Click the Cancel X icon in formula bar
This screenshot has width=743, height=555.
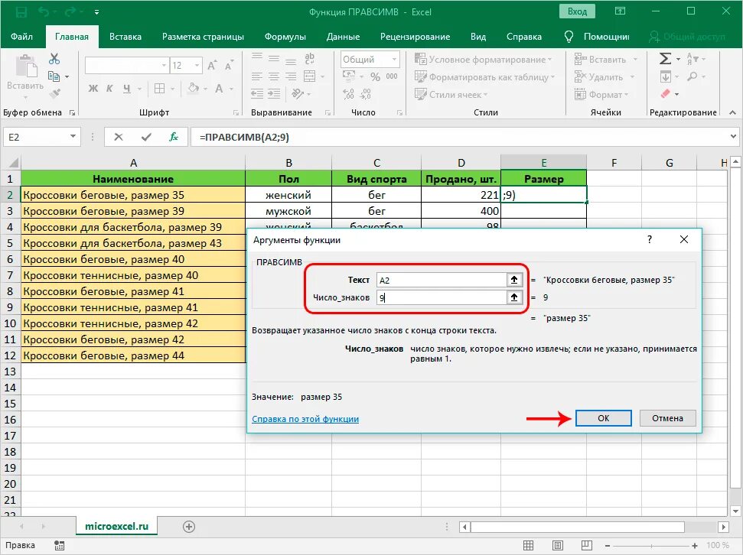119,138
